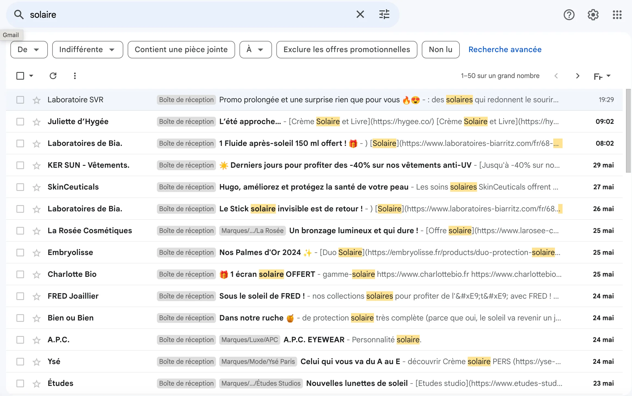Image resolution: width=632 pixels, height=396 pixels.
Task: Open Settings gear icon
Action: (593, 14)
